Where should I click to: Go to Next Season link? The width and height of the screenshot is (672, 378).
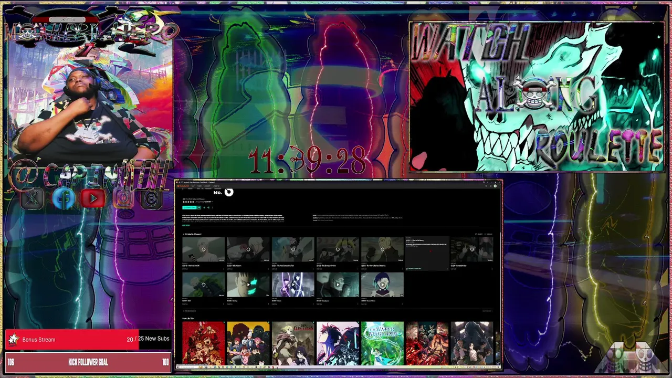pos(487,311)
